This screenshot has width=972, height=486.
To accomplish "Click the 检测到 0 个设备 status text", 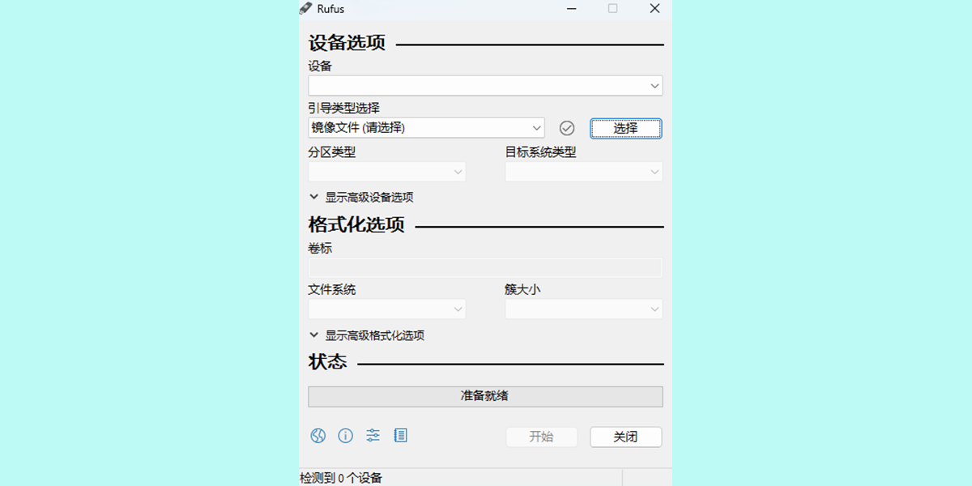I will pos(341,478).
